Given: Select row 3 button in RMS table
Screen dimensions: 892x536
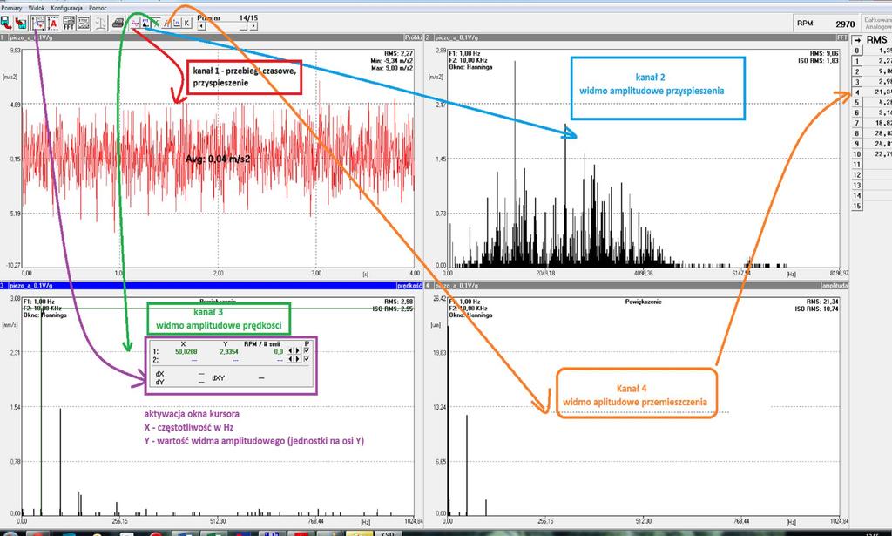Looking at the screenshot, I should pos(857,81).
